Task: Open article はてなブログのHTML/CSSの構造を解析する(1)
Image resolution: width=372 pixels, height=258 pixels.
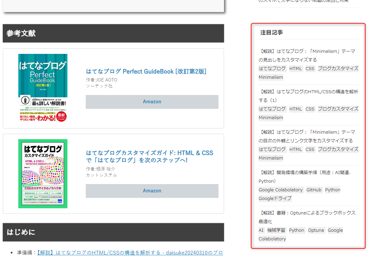Action: point(308,96)
